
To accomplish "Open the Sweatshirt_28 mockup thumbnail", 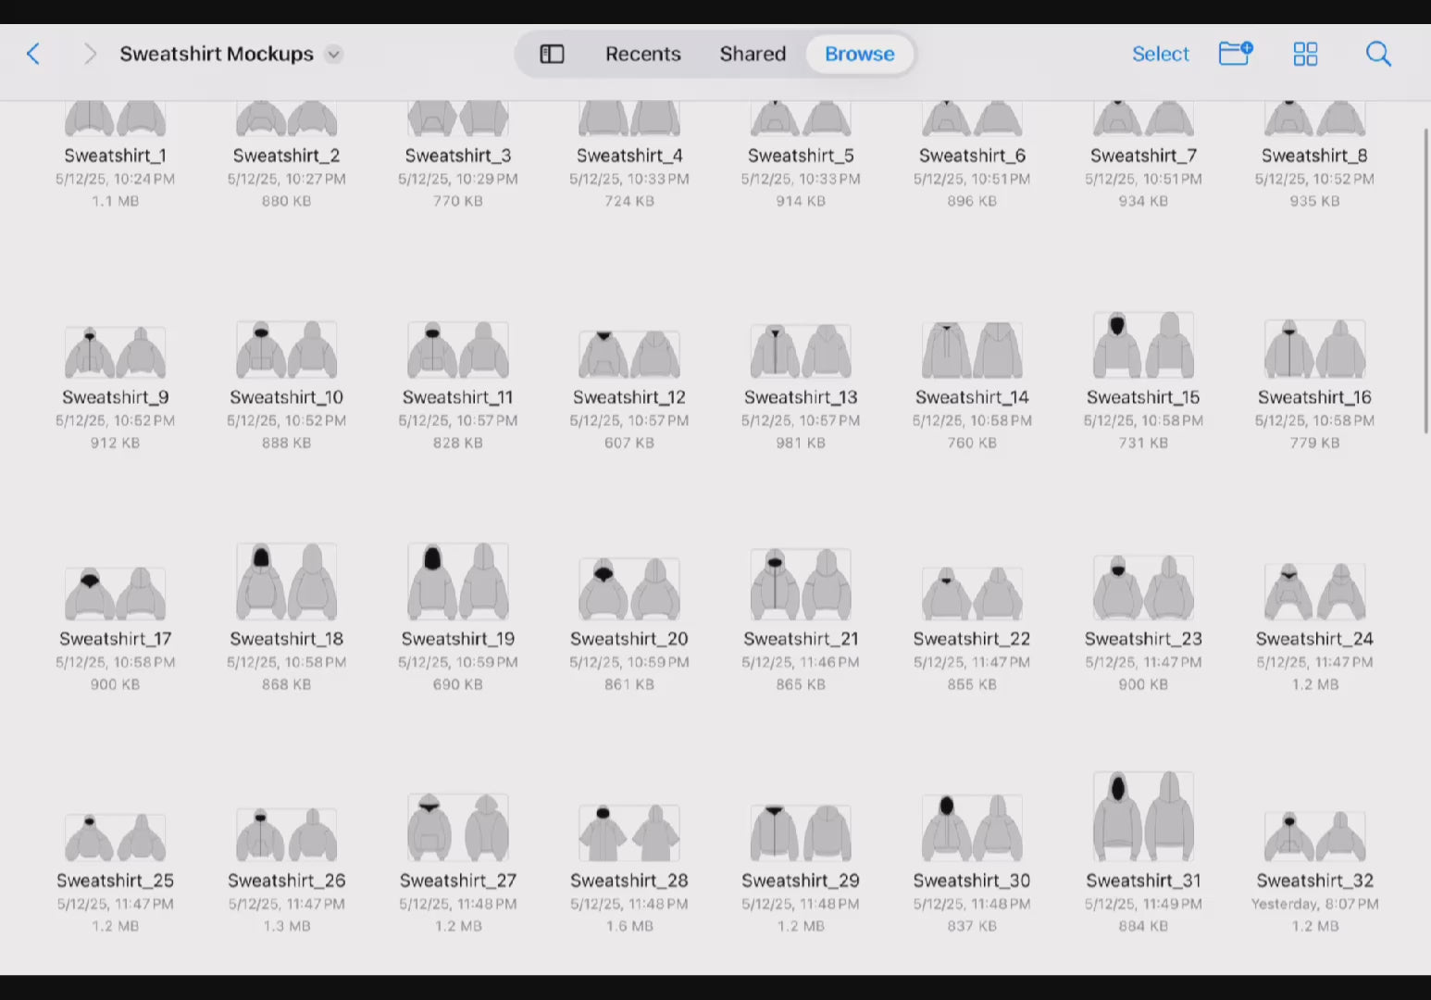I will click(x=629, y=832).
